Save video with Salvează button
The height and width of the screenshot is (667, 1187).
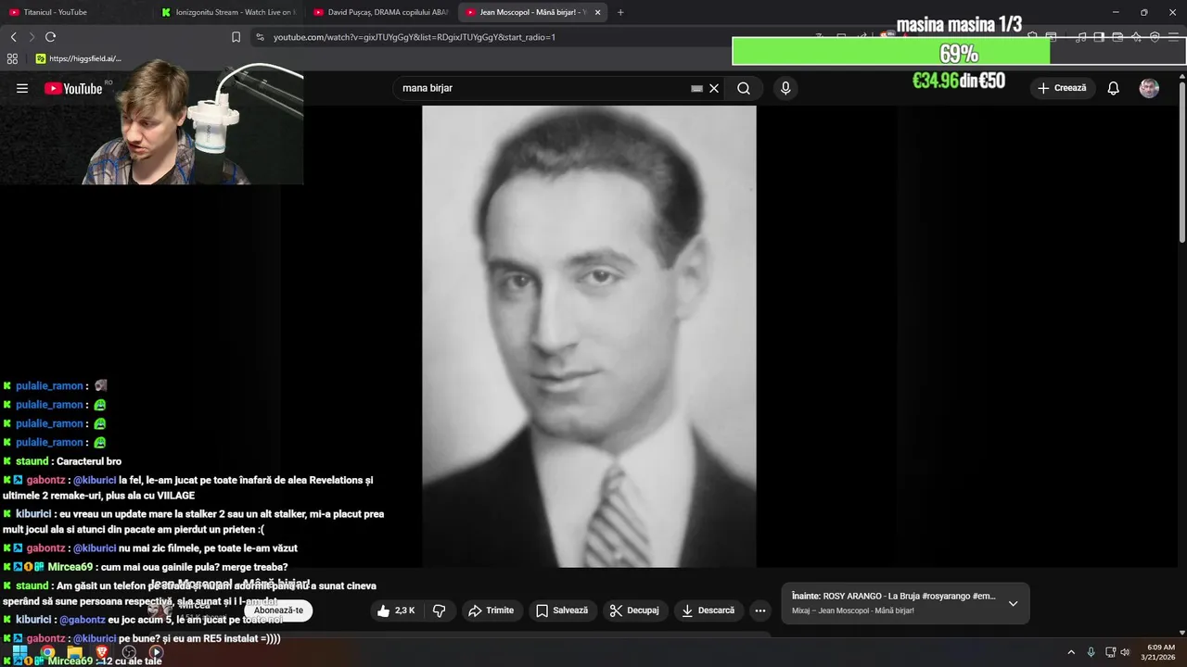tap(563, 610)
